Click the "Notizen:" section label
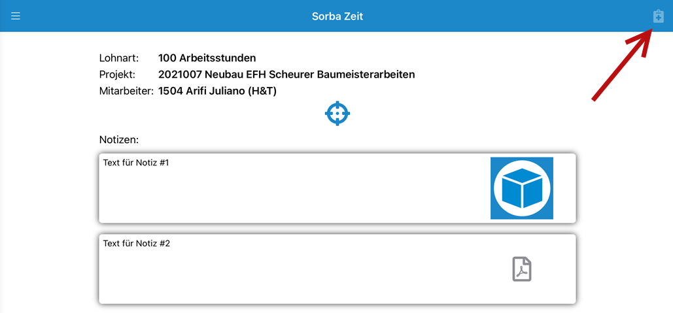This screenshot has width=673, height=313. pos(119,140)
